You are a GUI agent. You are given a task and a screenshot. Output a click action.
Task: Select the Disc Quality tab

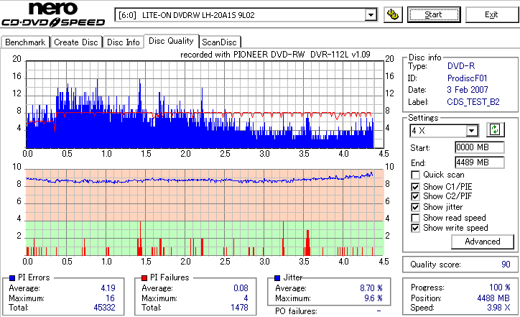[171, 41]
